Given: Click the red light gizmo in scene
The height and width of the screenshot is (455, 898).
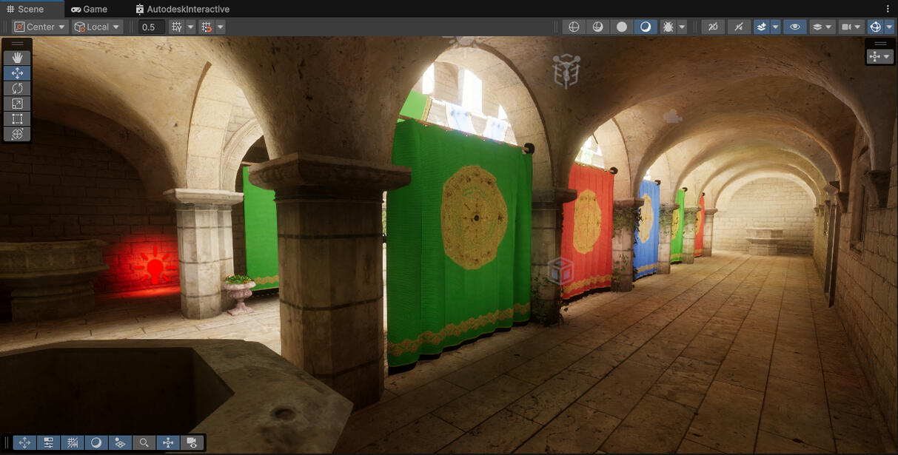Looking at the screenshot, I should point(155,268).
